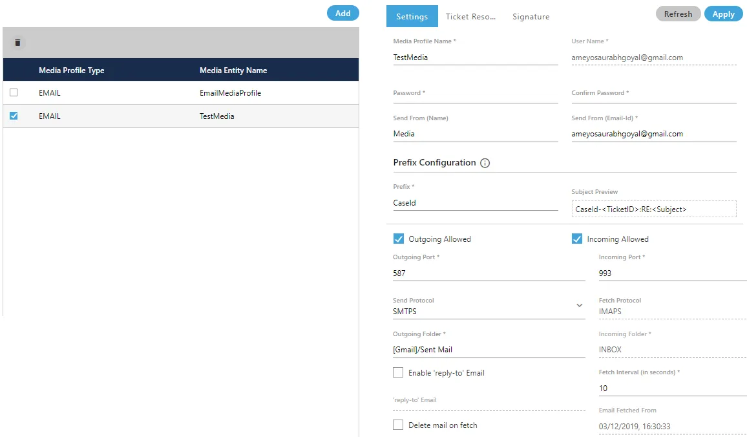Click the Media Profile Type column header
The height and width of the screenshot is (437, 747).
(72, 70)
